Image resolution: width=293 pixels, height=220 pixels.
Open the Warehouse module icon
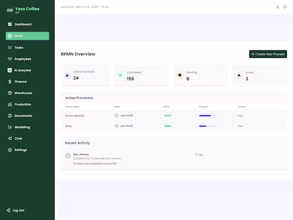click(x=9, y=93)
